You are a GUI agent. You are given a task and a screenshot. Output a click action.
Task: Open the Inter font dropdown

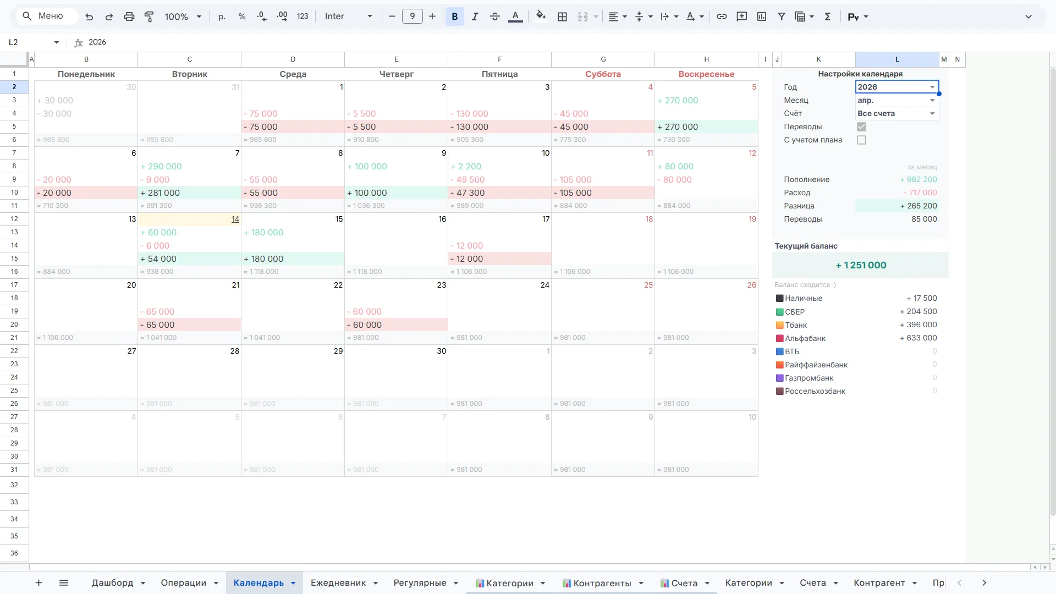[x=349, y=16]
